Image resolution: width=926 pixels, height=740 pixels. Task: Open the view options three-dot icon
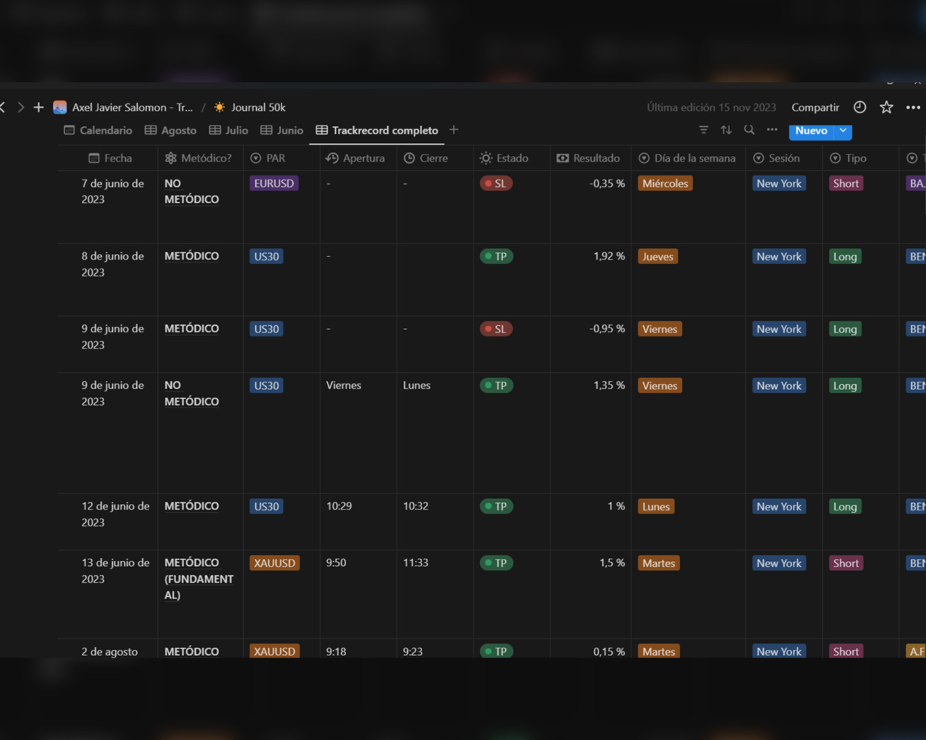(x=772, y=129)
